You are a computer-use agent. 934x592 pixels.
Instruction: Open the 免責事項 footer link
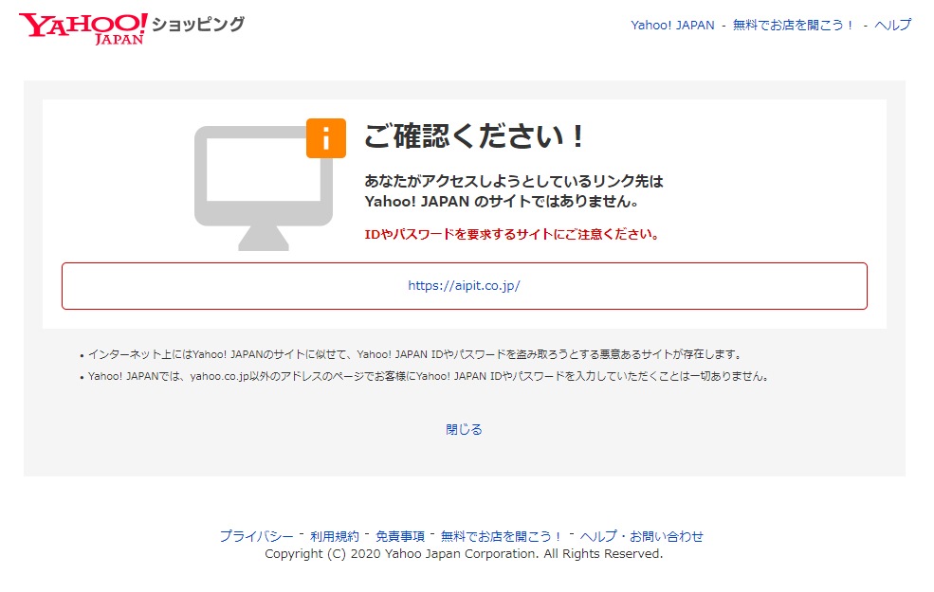click(399, 536)
